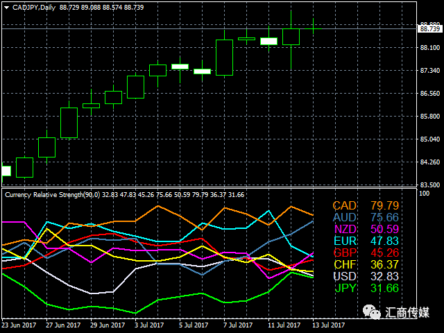This screenshot has width=444, height=333.
Task: Select the orange CAD legend entry
Action: point(344,205)
